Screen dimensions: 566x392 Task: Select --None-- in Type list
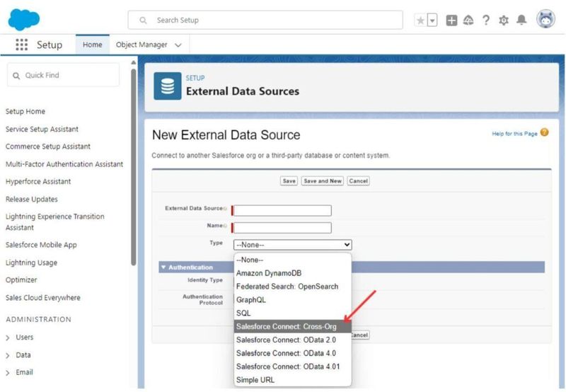292,260
